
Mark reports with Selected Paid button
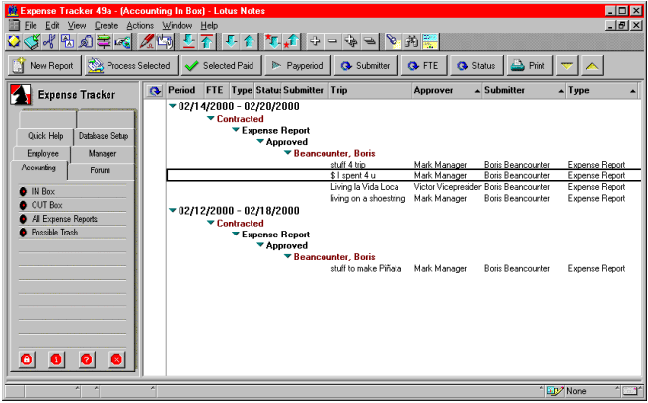[222, 66]
